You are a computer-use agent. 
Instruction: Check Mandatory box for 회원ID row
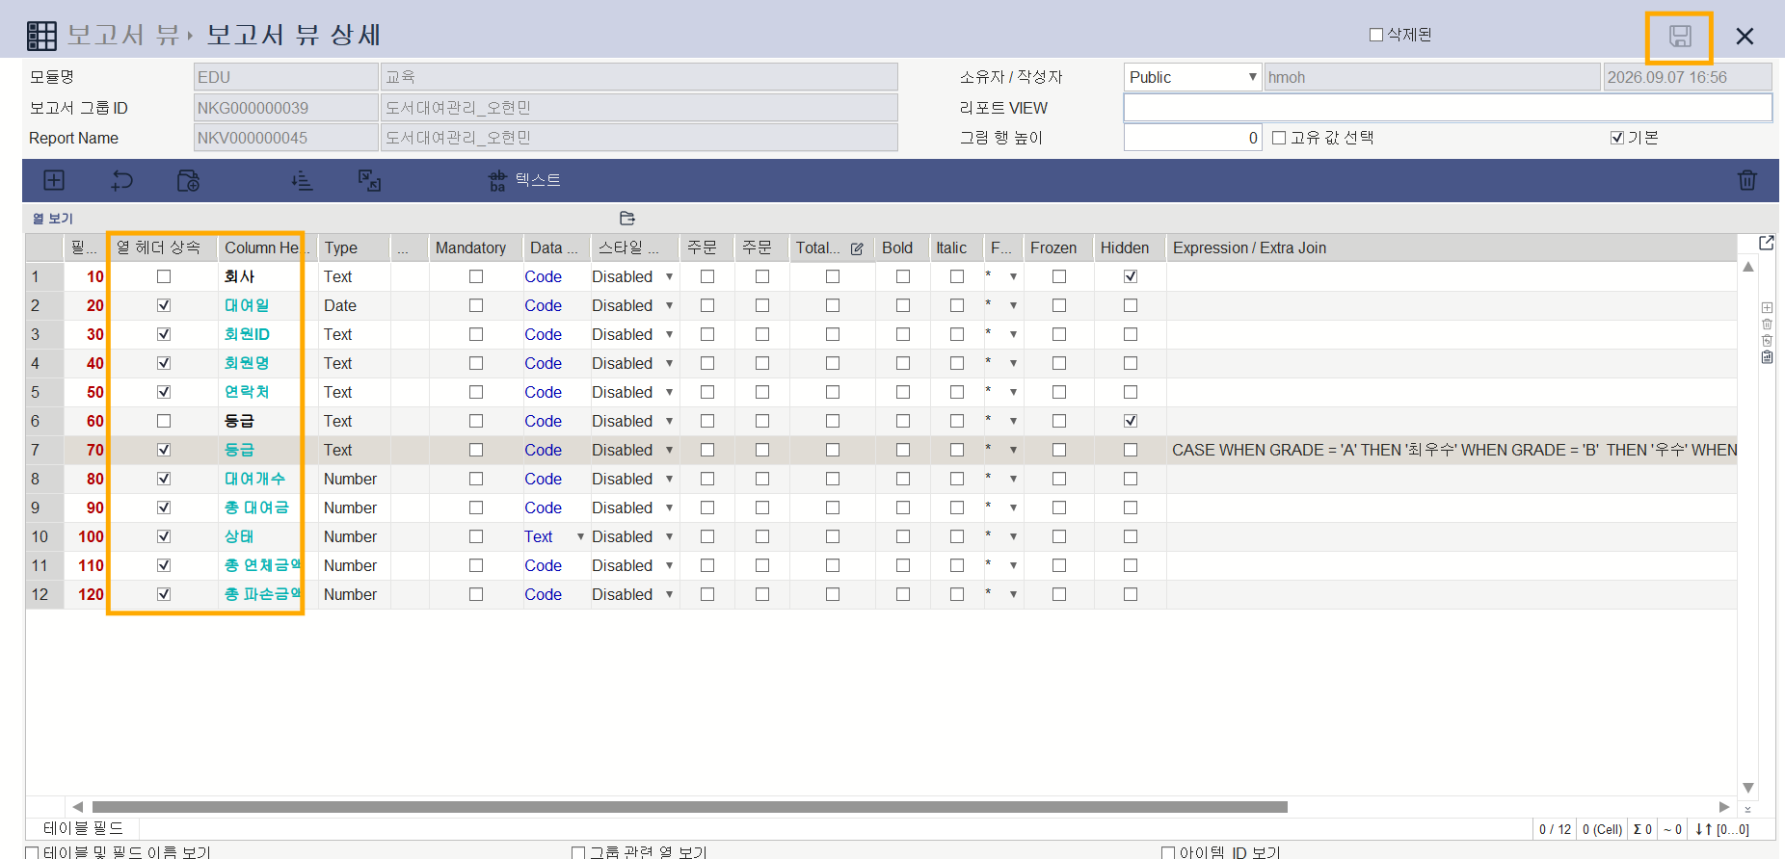click(476, 334)
